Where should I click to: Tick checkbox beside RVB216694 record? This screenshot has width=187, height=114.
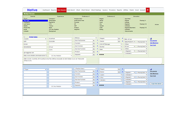tap(24, 37)
